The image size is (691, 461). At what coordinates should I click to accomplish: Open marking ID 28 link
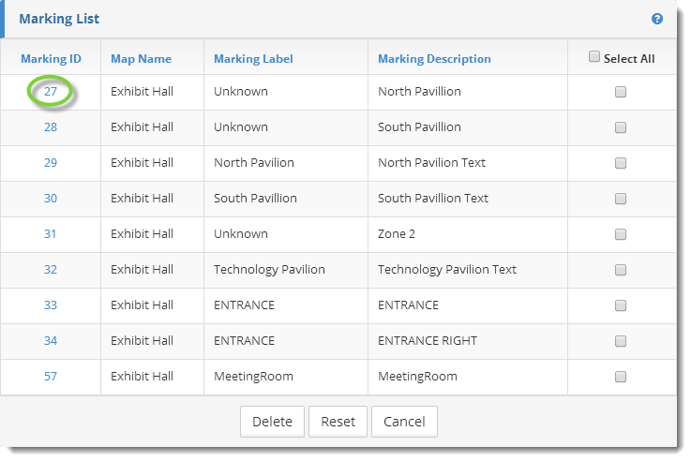pos(51,127)
